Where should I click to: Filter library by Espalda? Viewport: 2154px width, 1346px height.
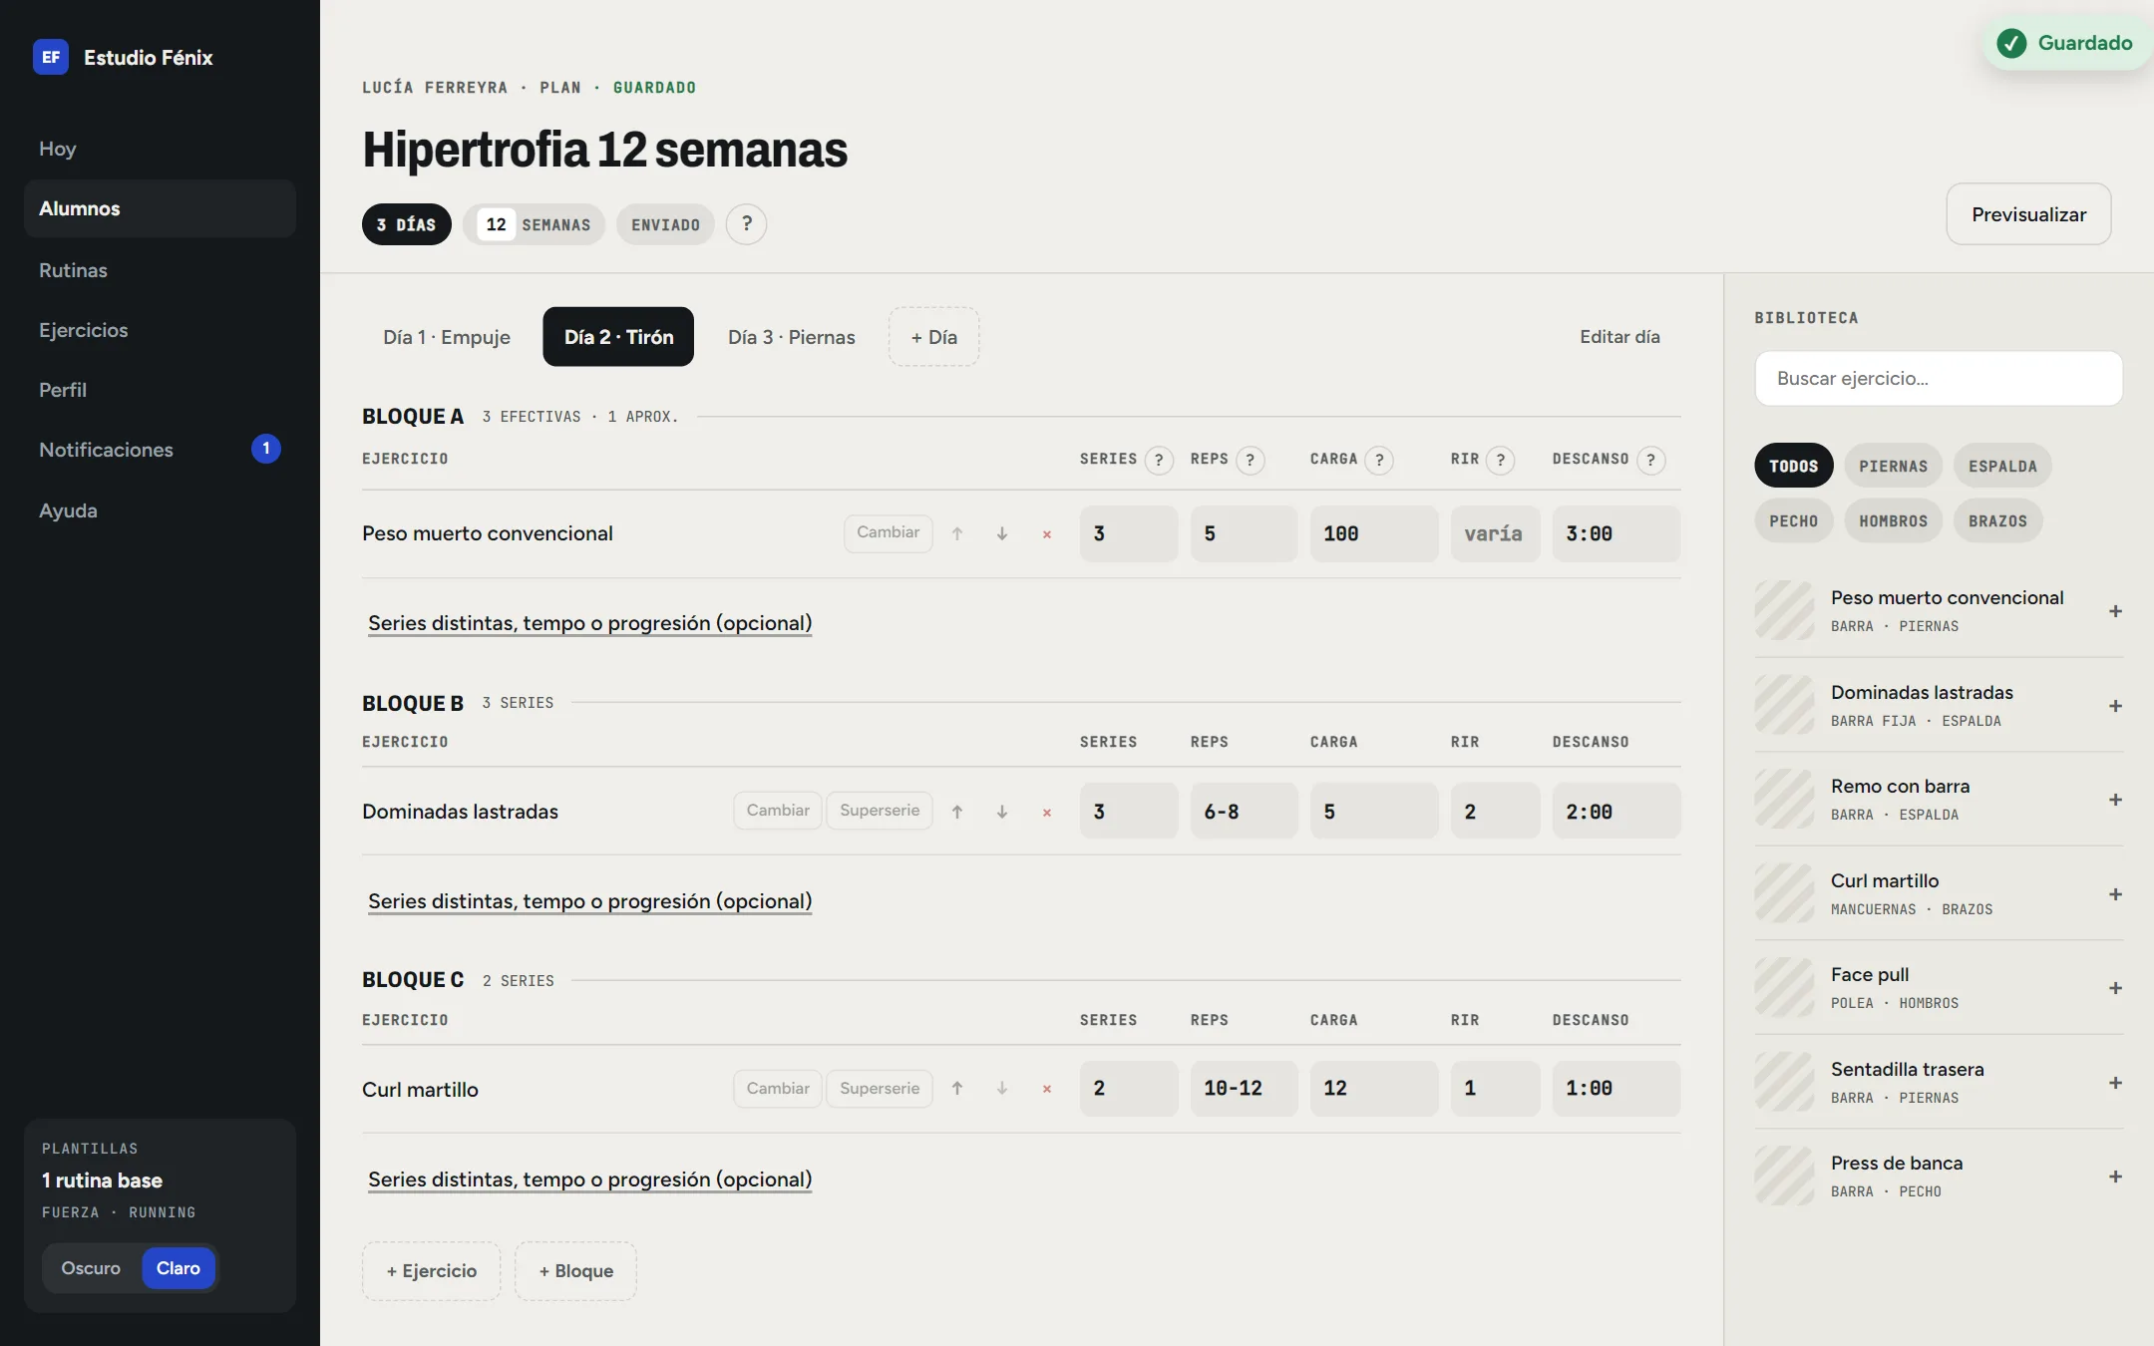2002,466
